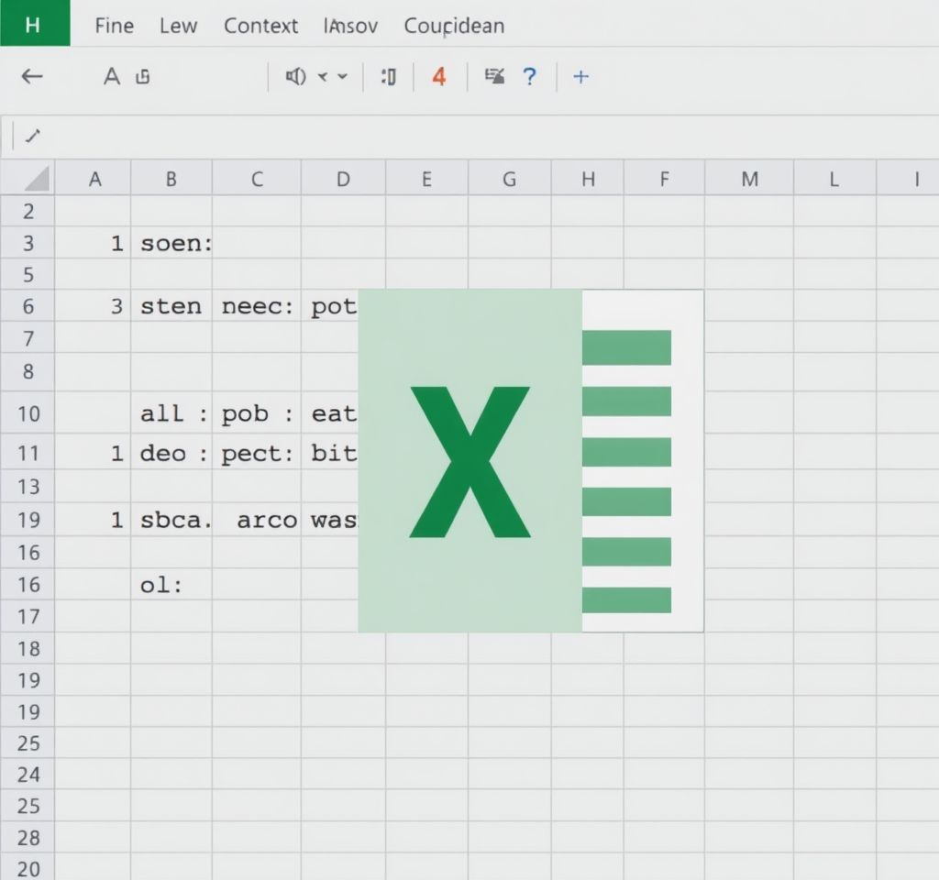Click the back arrow icon
Image resolution: width=939 pixels, height=880 pixels.
[x=32, y=77]
